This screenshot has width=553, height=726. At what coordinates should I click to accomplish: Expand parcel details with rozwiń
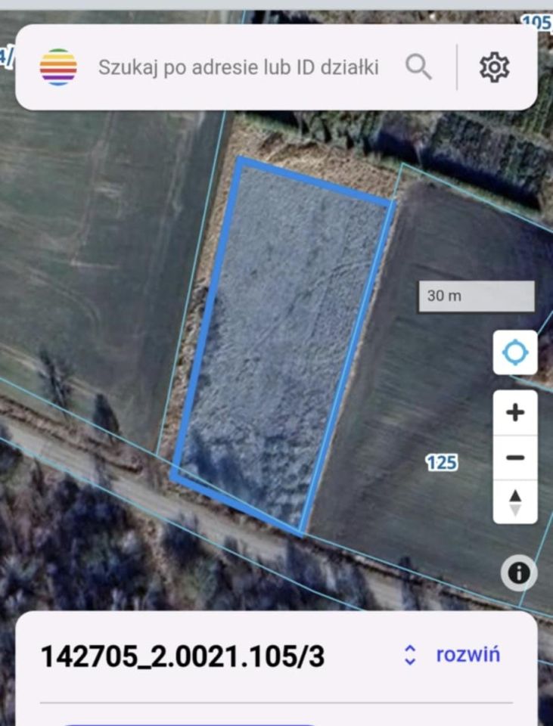[468, 655]
